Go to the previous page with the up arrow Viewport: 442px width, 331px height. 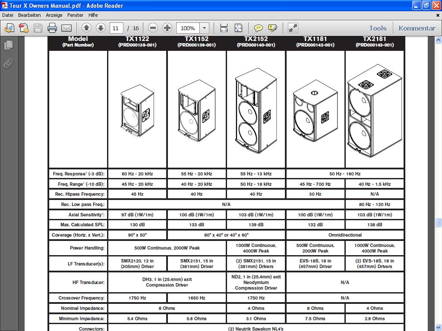[x=86, y=28]
